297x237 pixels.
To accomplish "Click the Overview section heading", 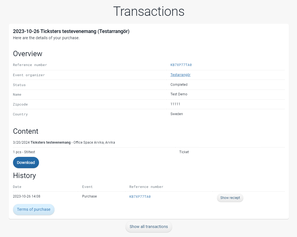I will (x=27, y=54).
